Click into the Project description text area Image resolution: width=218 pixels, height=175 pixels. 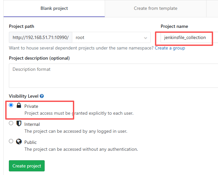114,76
